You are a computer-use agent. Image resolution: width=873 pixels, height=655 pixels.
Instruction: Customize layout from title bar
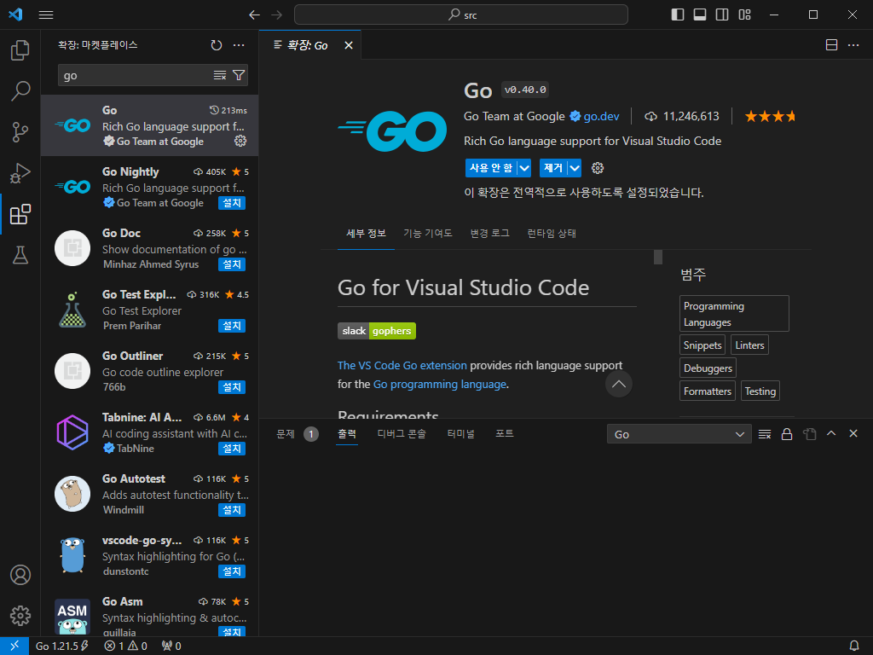(744, 15)
